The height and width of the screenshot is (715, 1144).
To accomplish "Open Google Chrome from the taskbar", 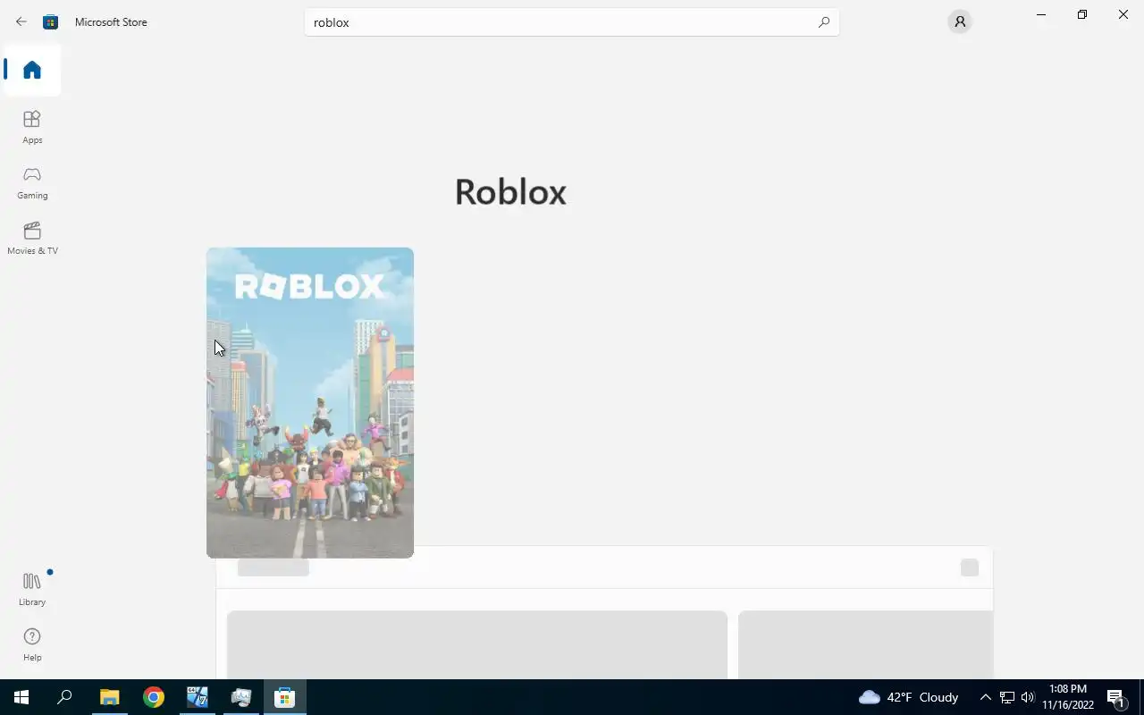I will [154, 697].
